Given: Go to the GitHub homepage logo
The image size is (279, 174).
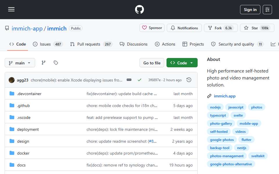Looking at the screenshot, I should coord(139,9).
